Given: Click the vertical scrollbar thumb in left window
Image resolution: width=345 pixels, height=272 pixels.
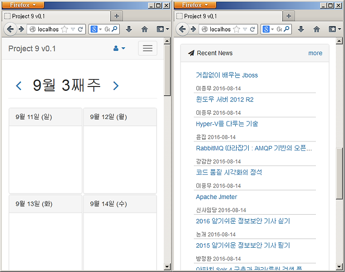Looking at the screenshot, I should 167,70.
